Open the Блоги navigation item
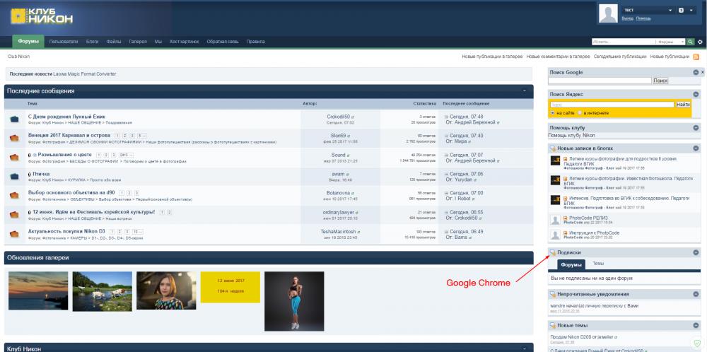Screen dimensions: 707x352 [x=93, y=42]
